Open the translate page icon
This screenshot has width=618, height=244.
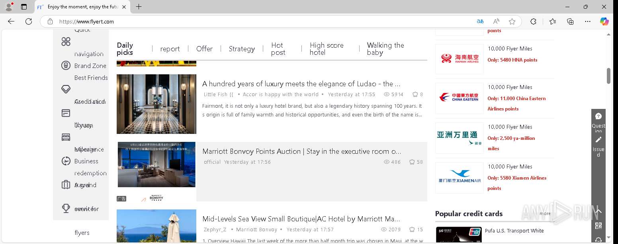pos(480,21)
